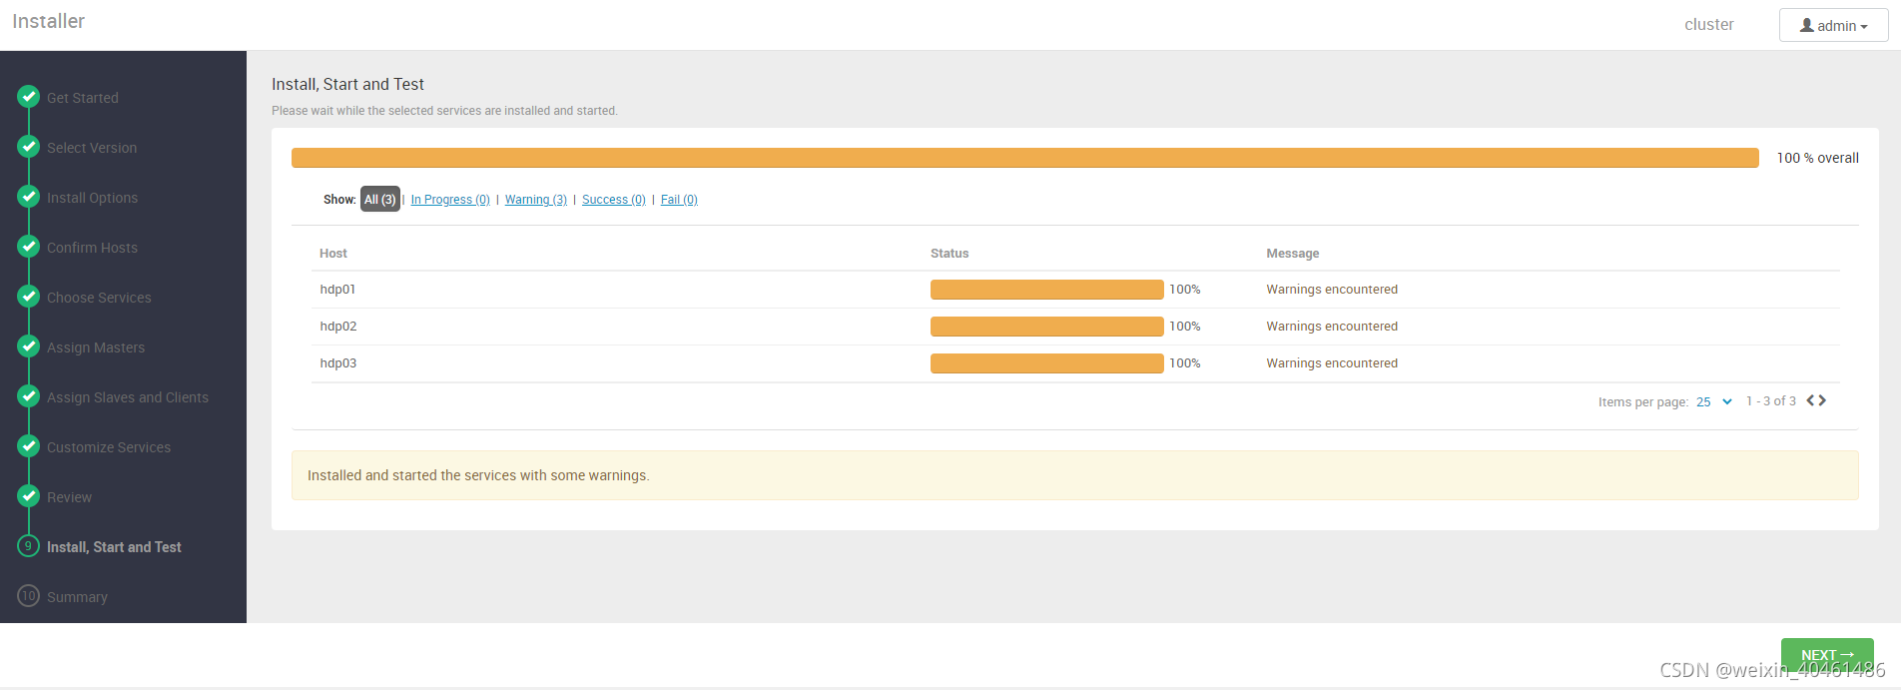
Task: Click the hdp03 status progress bar
Action: (x=1047, y=363)
